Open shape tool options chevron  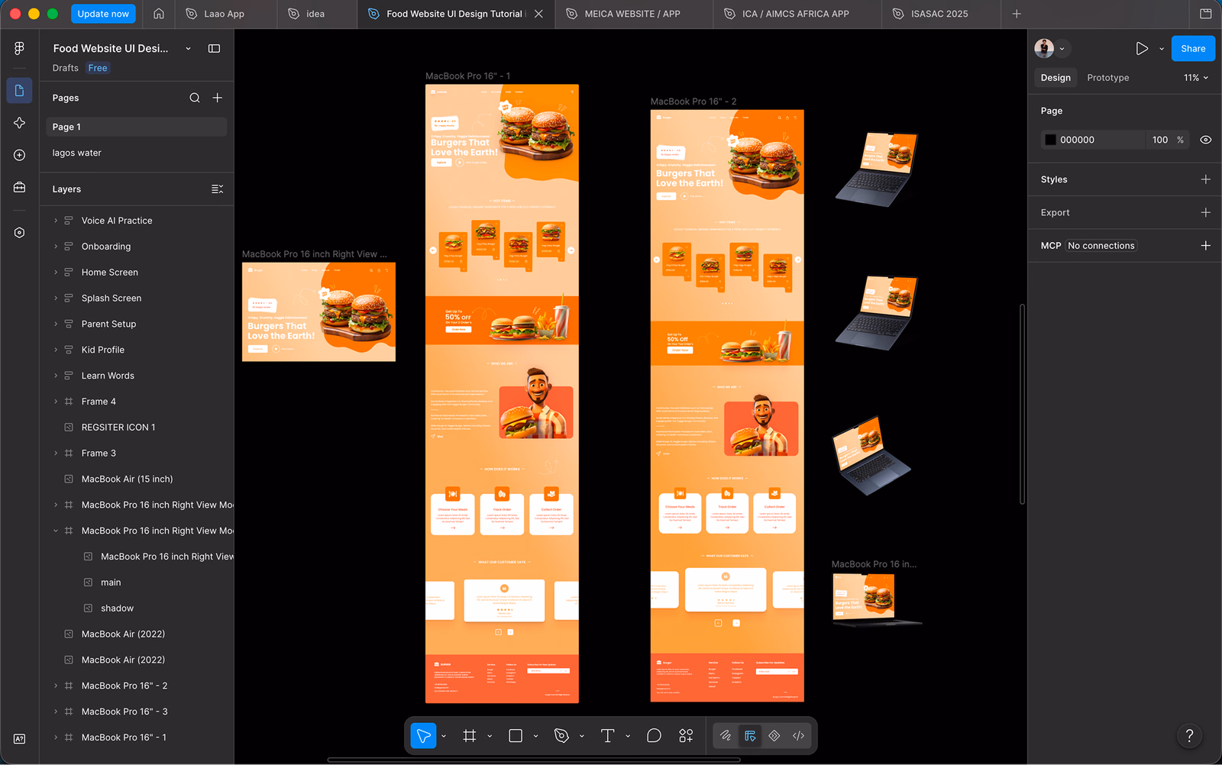click(535, 736)
